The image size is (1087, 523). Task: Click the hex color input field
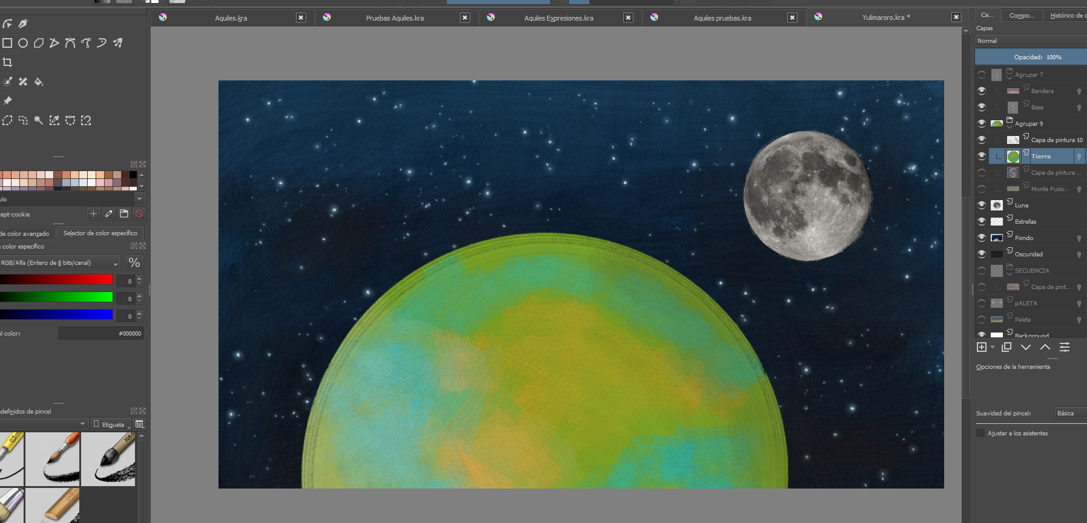click(101, 333)
